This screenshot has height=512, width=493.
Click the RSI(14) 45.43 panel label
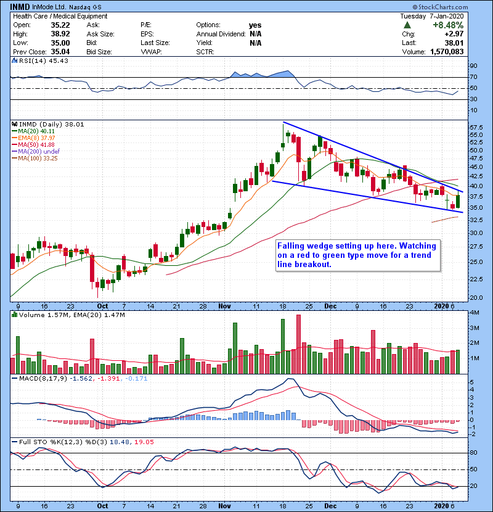44,60
